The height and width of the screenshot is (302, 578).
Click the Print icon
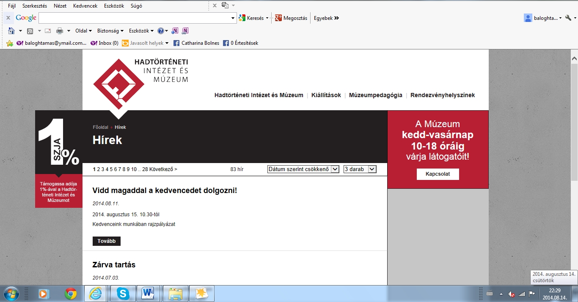point(60,31)
